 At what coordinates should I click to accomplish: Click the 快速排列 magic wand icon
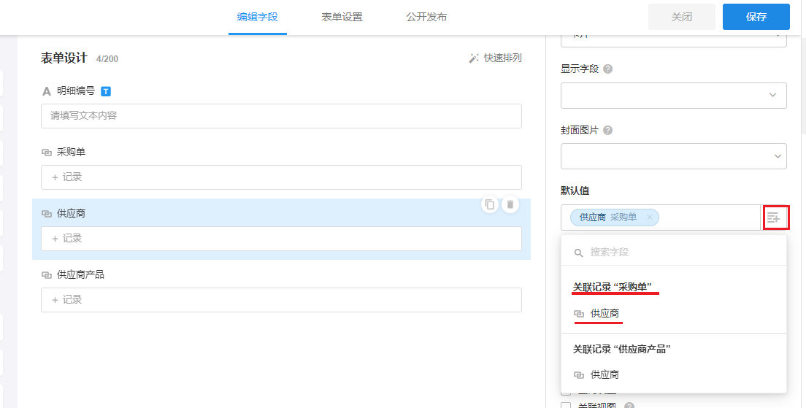[x=474, y=58]
